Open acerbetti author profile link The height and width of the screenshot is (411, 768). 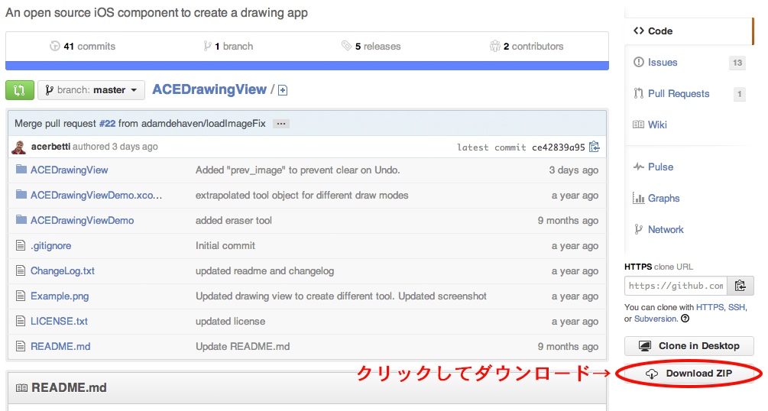point(50,147)
